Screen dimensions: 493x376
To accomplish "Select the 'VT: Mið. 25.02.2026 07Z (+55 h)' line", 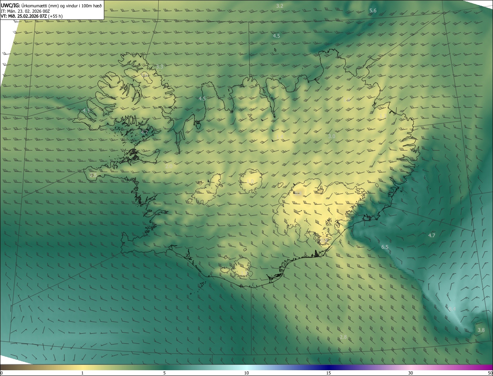I will click(x=32, y=17).
